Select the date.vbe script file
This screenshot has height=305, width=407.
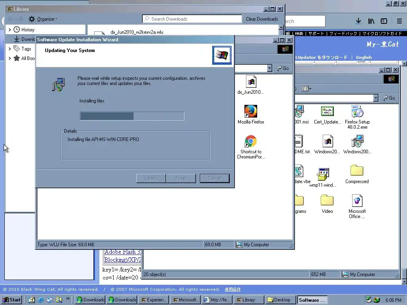[302, 174]
